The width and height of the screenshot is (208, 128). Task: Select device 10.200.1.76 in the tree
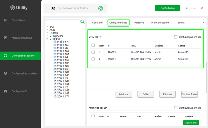click(61, 48)
